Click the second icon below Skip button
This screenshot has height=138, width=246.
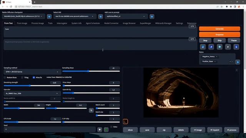coord(211,47)
